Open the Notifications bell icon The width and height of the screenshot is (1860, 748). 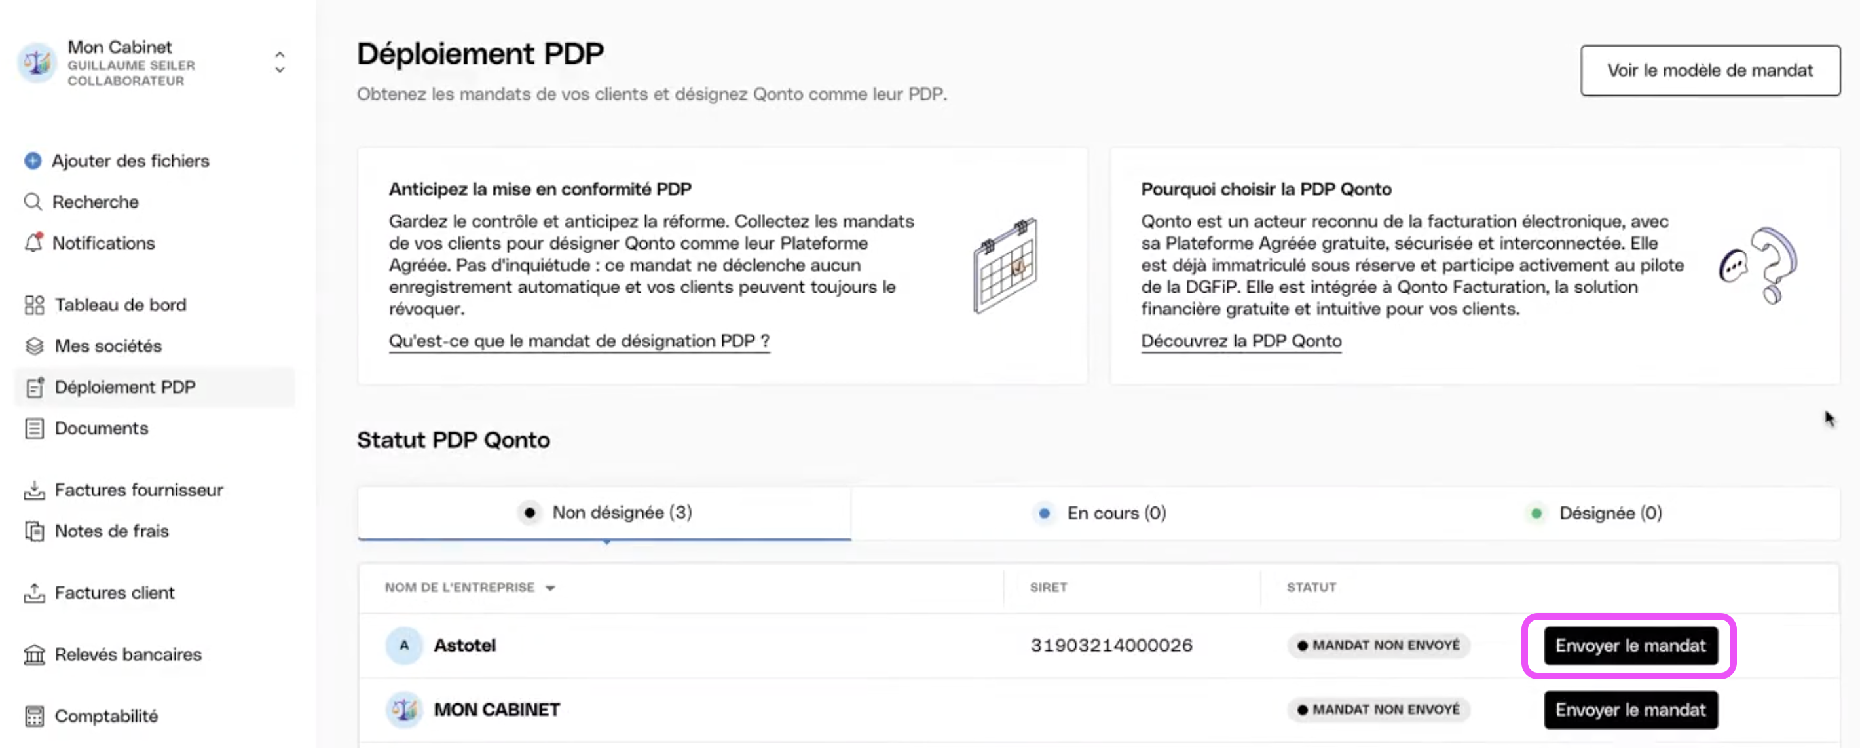pos(33,242)
